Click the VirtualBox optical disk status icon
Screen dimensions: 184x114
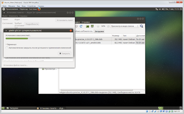(149, 111)
